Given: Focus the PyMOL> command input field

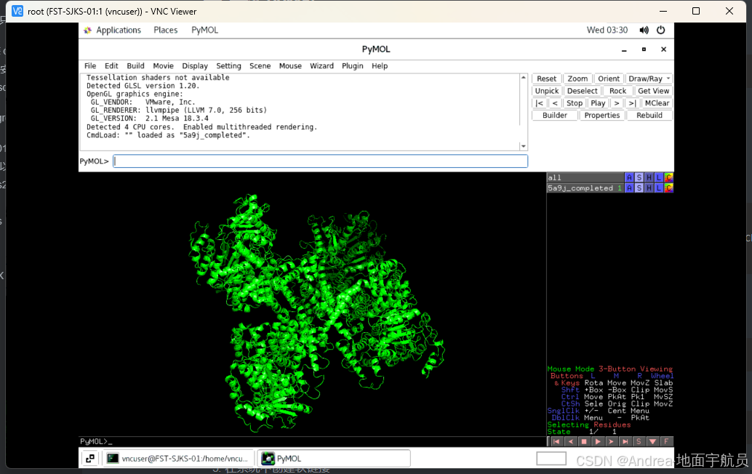Looking at the screenshot, I should click(321, 161).
